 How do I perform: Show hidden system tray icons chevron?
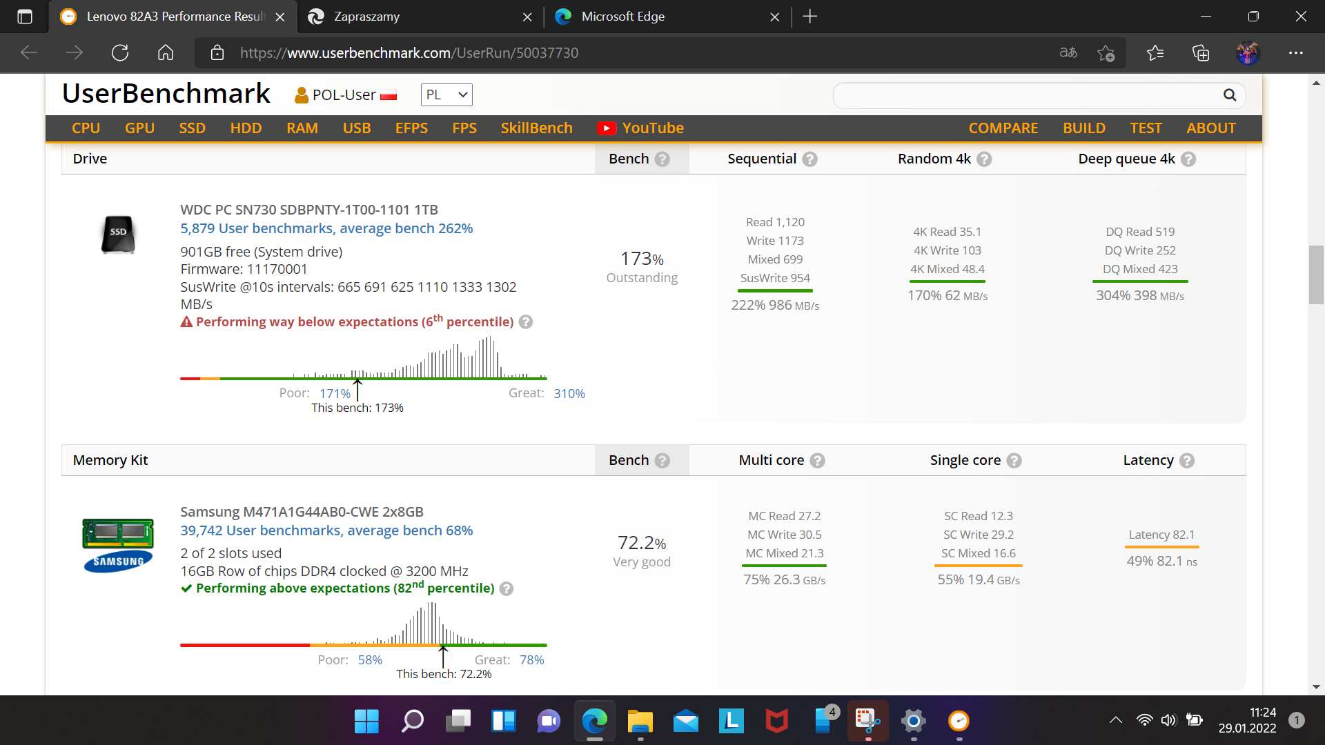(x=1116, y=721)
